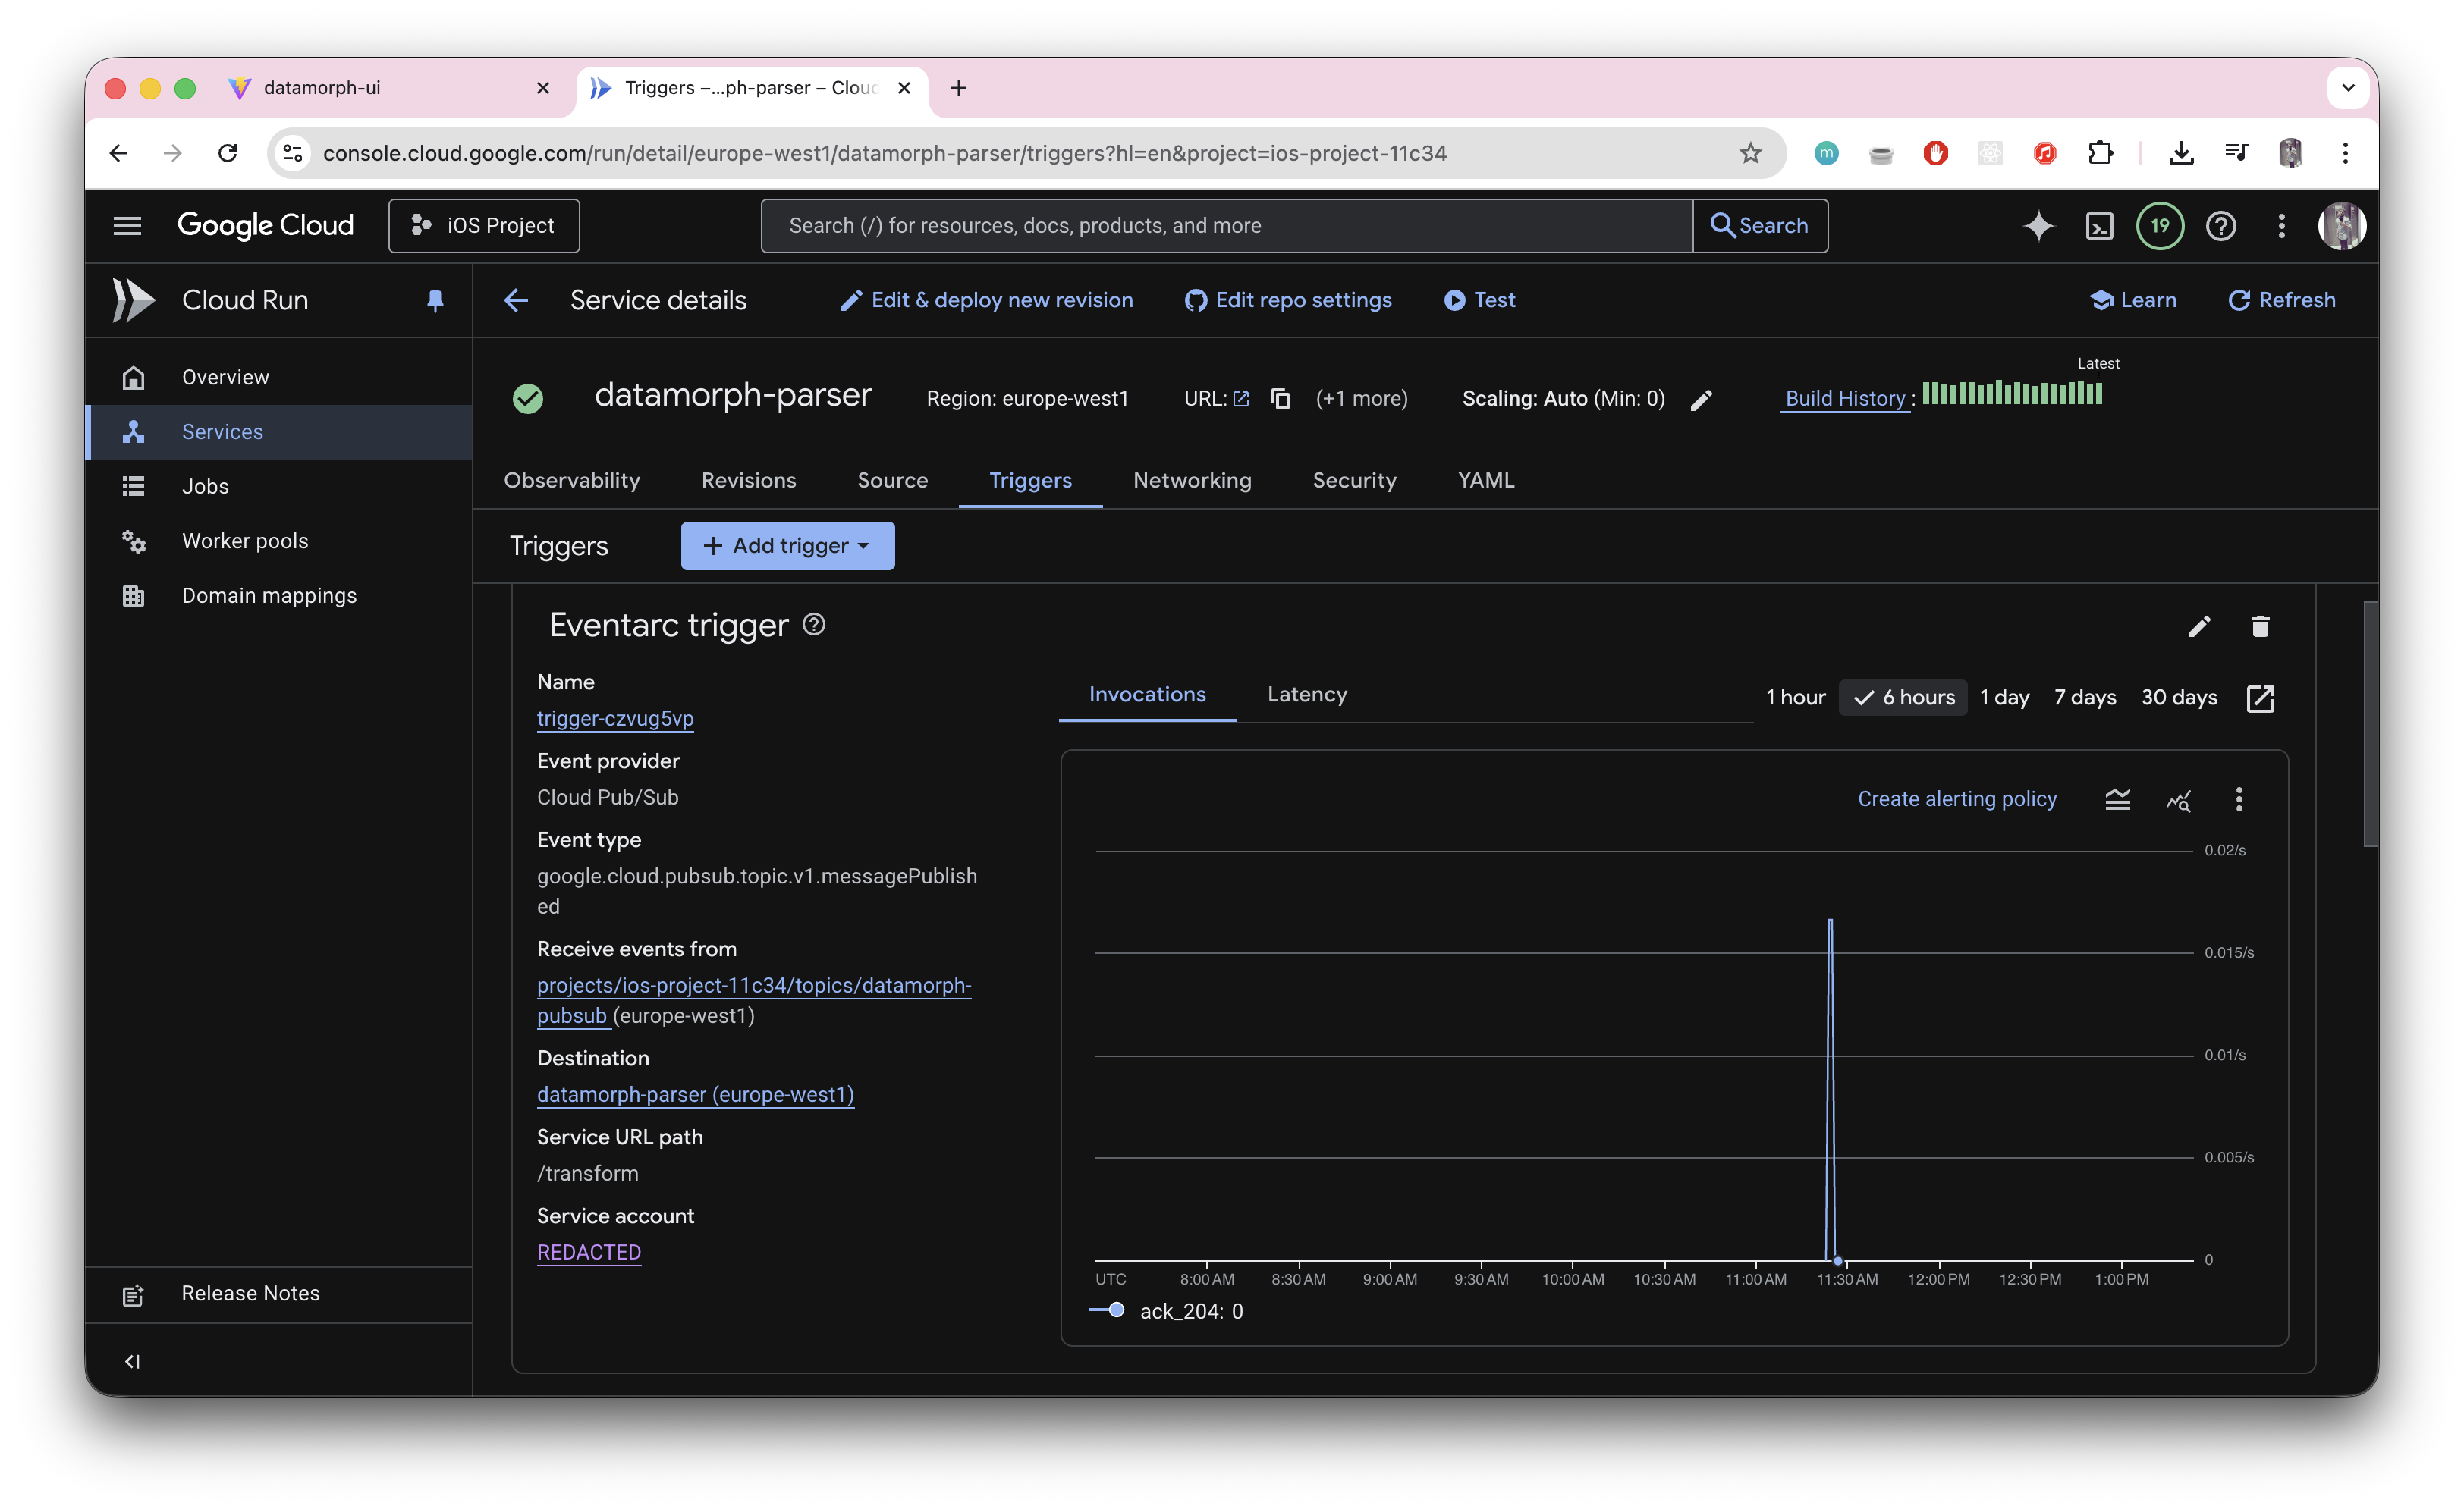Click the pencil icon next to Scaling: Auto
Image resolution: width=2464 pixels, height=1509 pixels.
coord(1701,400)
